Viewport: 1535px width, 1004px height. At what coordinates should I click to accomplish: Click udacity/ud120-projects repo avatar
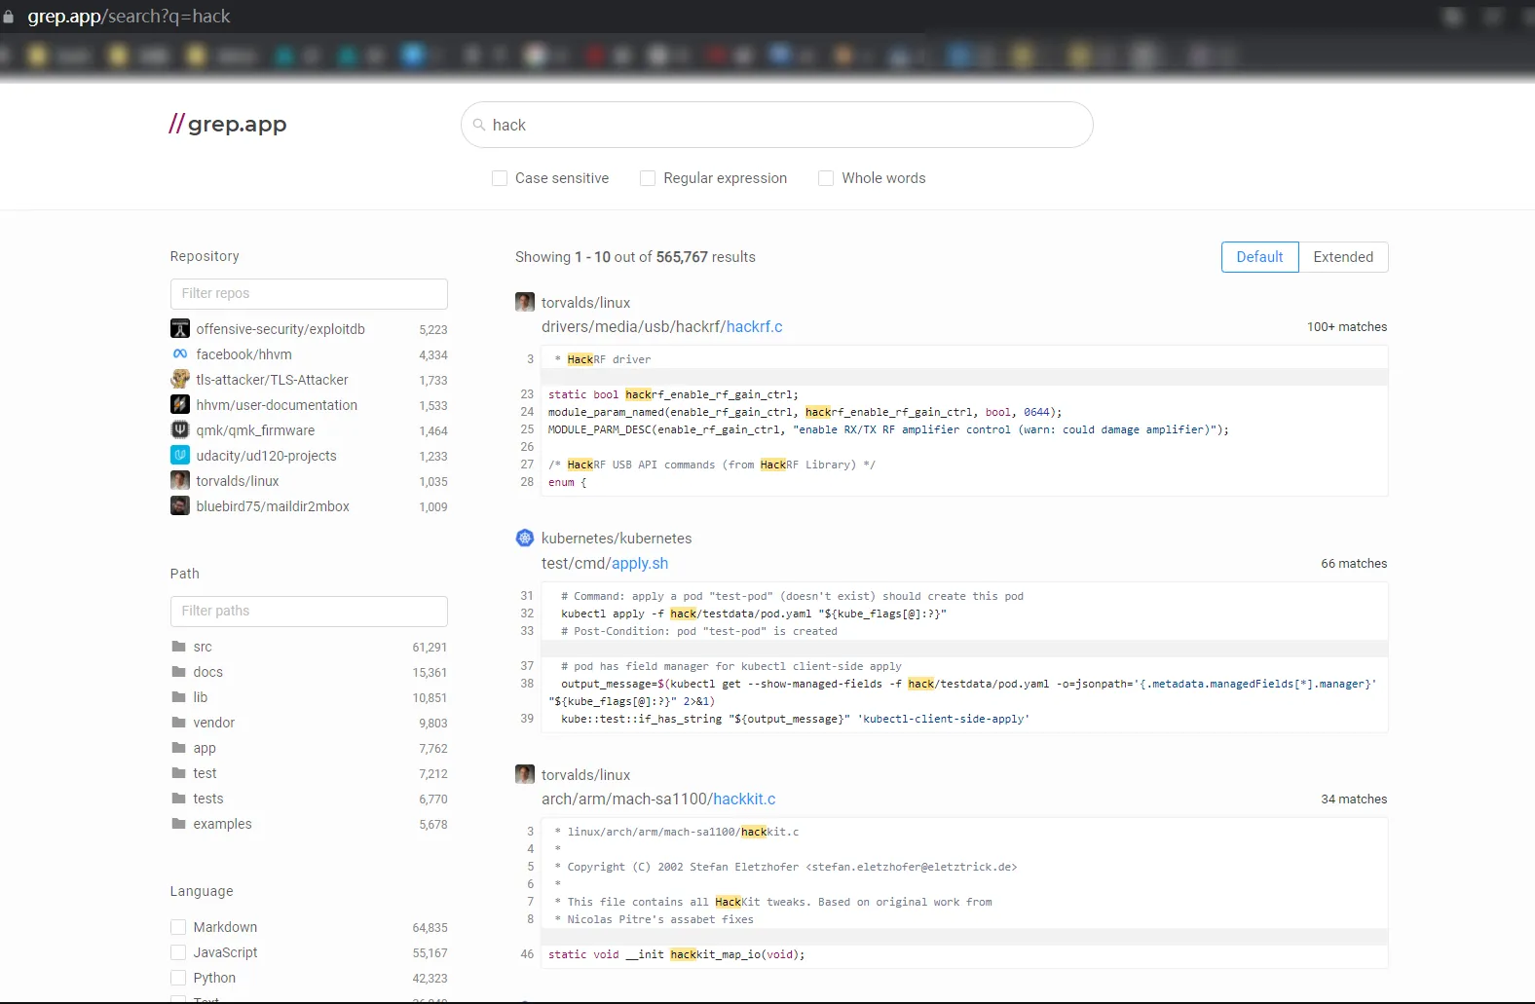coord(180,456)
